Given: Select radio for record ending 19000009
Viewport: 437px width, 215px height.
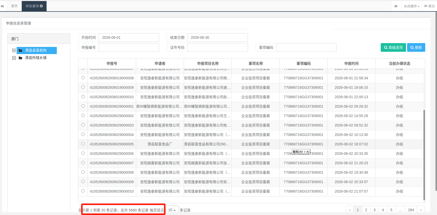Looking at the screenshot, I should tap(83, 87).
